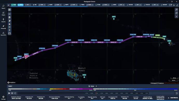179x101 pixels.
Task: Click the pink aircraft position symbol
Action: coord(27,56)
